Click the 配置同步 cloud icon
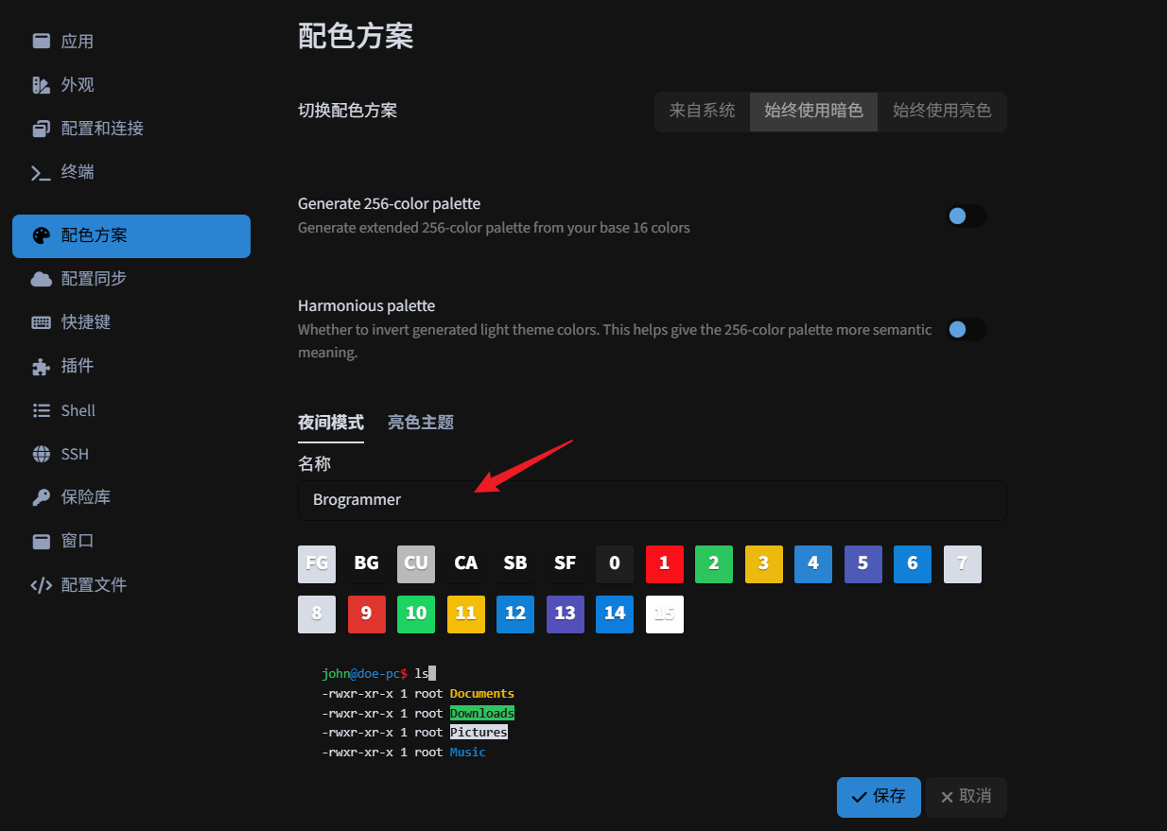 tap(41, 278)
